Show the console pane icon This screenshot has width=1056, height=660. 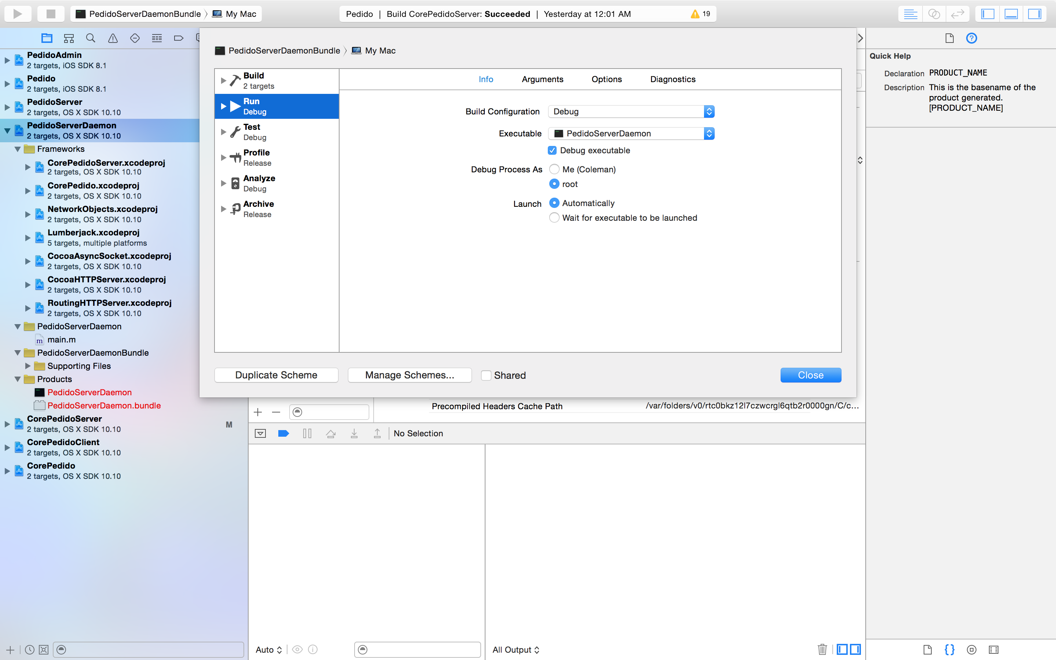click(x=855, y=649)
